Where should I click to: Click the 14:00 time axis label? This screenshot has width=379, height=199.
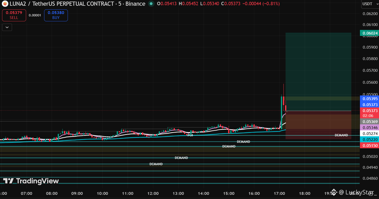tap(204, 193)
